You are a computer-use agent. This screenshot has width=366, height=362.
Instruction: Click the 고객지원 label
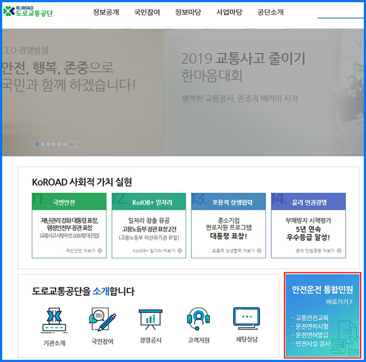point(198,340)
